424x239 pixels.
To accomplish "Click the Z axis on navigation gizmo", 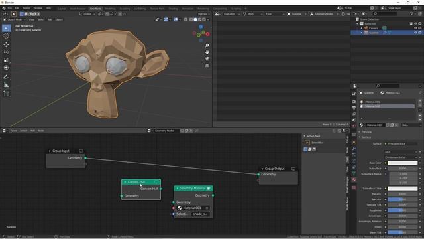I will pyautogui.click(x=201, y=27).
